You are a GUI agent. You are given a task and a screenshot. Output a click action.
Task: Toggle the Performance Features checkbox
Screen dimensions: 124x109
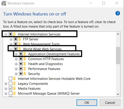click(x=21, y=69)
